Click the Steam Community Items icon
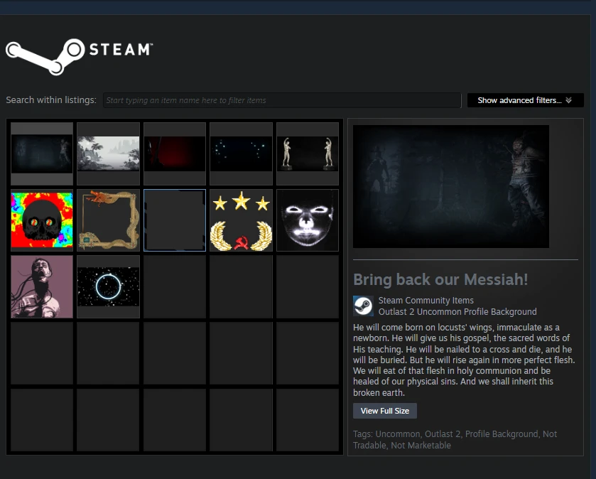The image size is (596, 479). click(363, 306)
